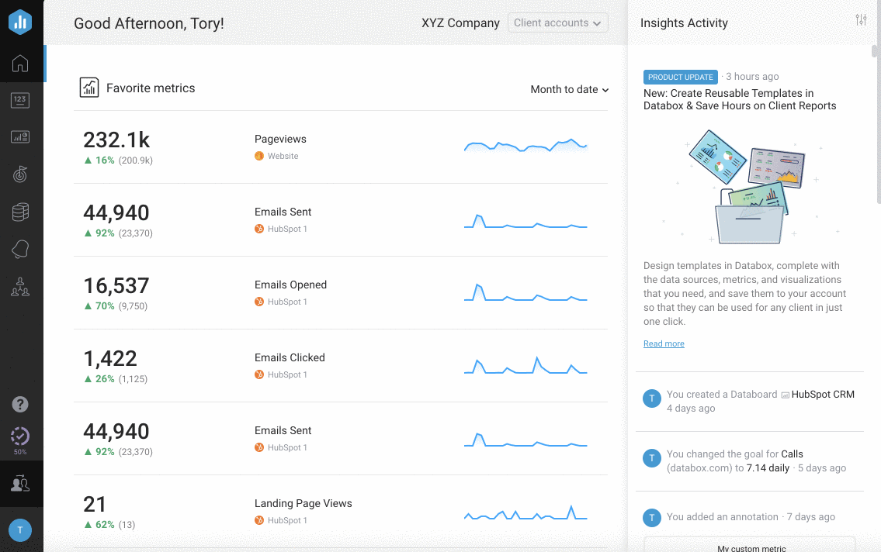Click the My custom metric card
Viewport: 881px width, 552px height.
point(750,545)
